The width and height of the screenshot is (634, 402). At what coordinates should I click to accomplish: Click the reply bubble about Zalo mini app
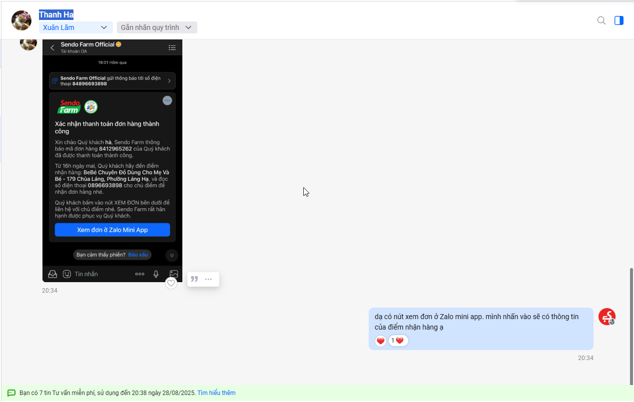481,329
